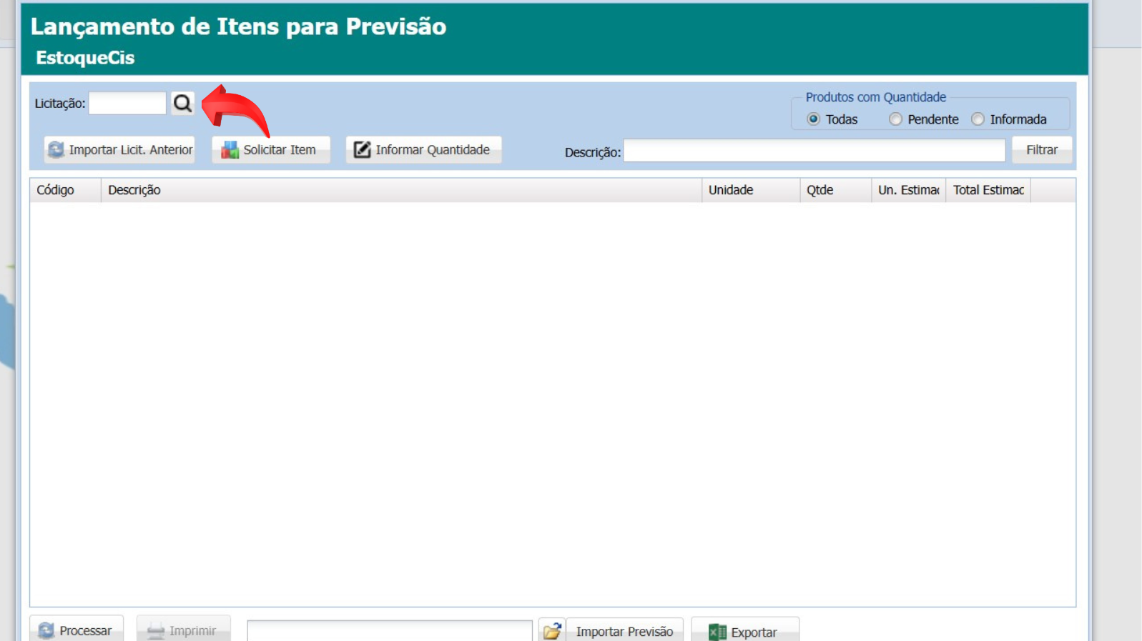Screen dimensions: 1142x641
Task: Click the Imprimir printer button
Action: pos(183,630)
